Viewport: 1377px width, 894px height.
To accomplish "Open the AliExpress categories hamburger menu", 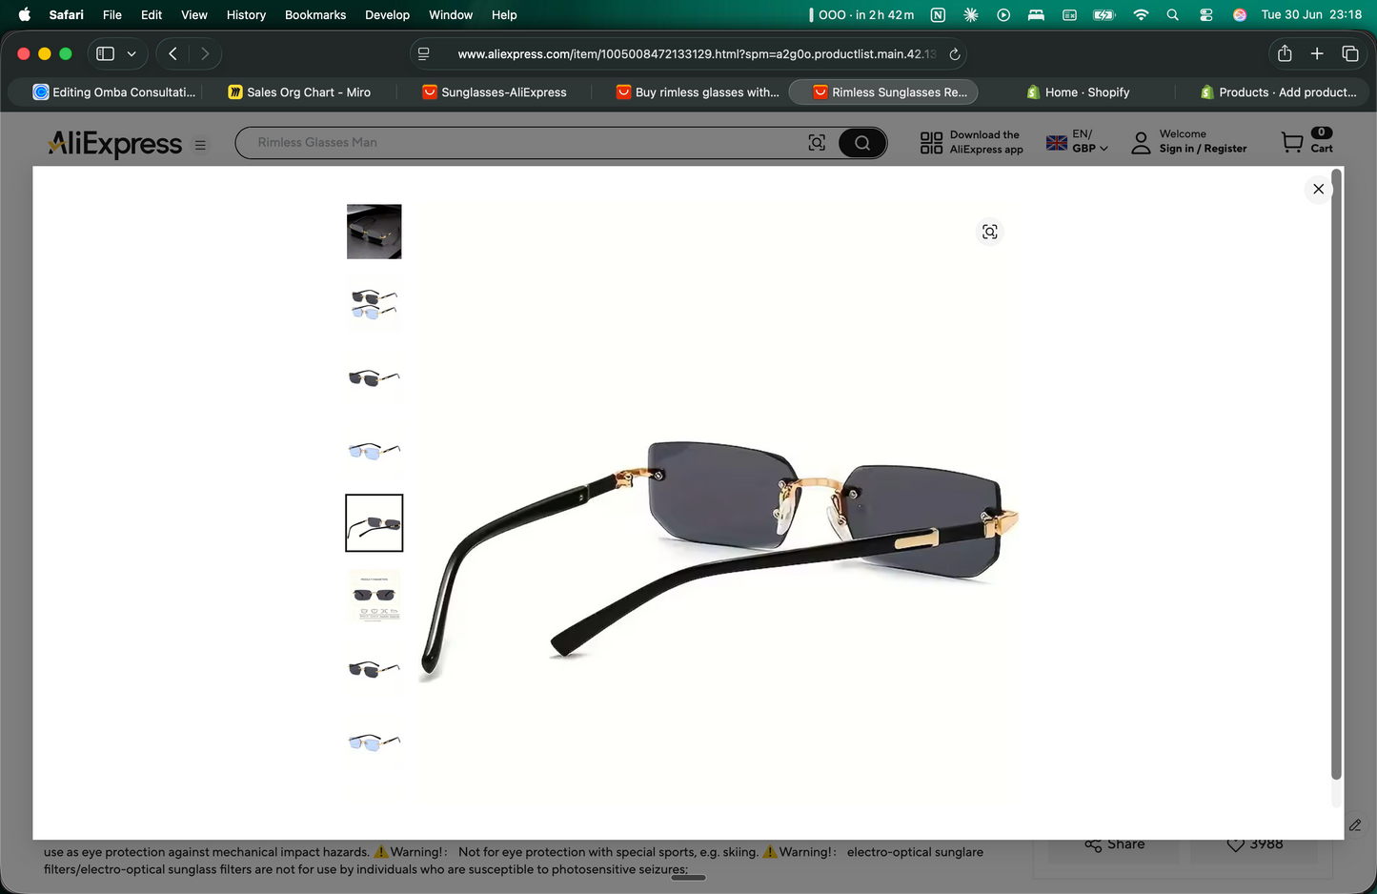I will pos(200,145).
